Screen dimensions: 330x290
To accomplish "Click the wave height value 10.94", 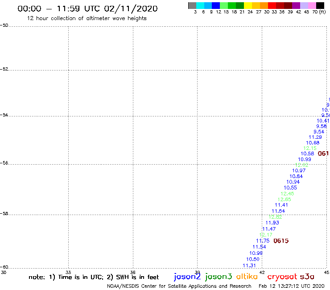I will 293,182.
